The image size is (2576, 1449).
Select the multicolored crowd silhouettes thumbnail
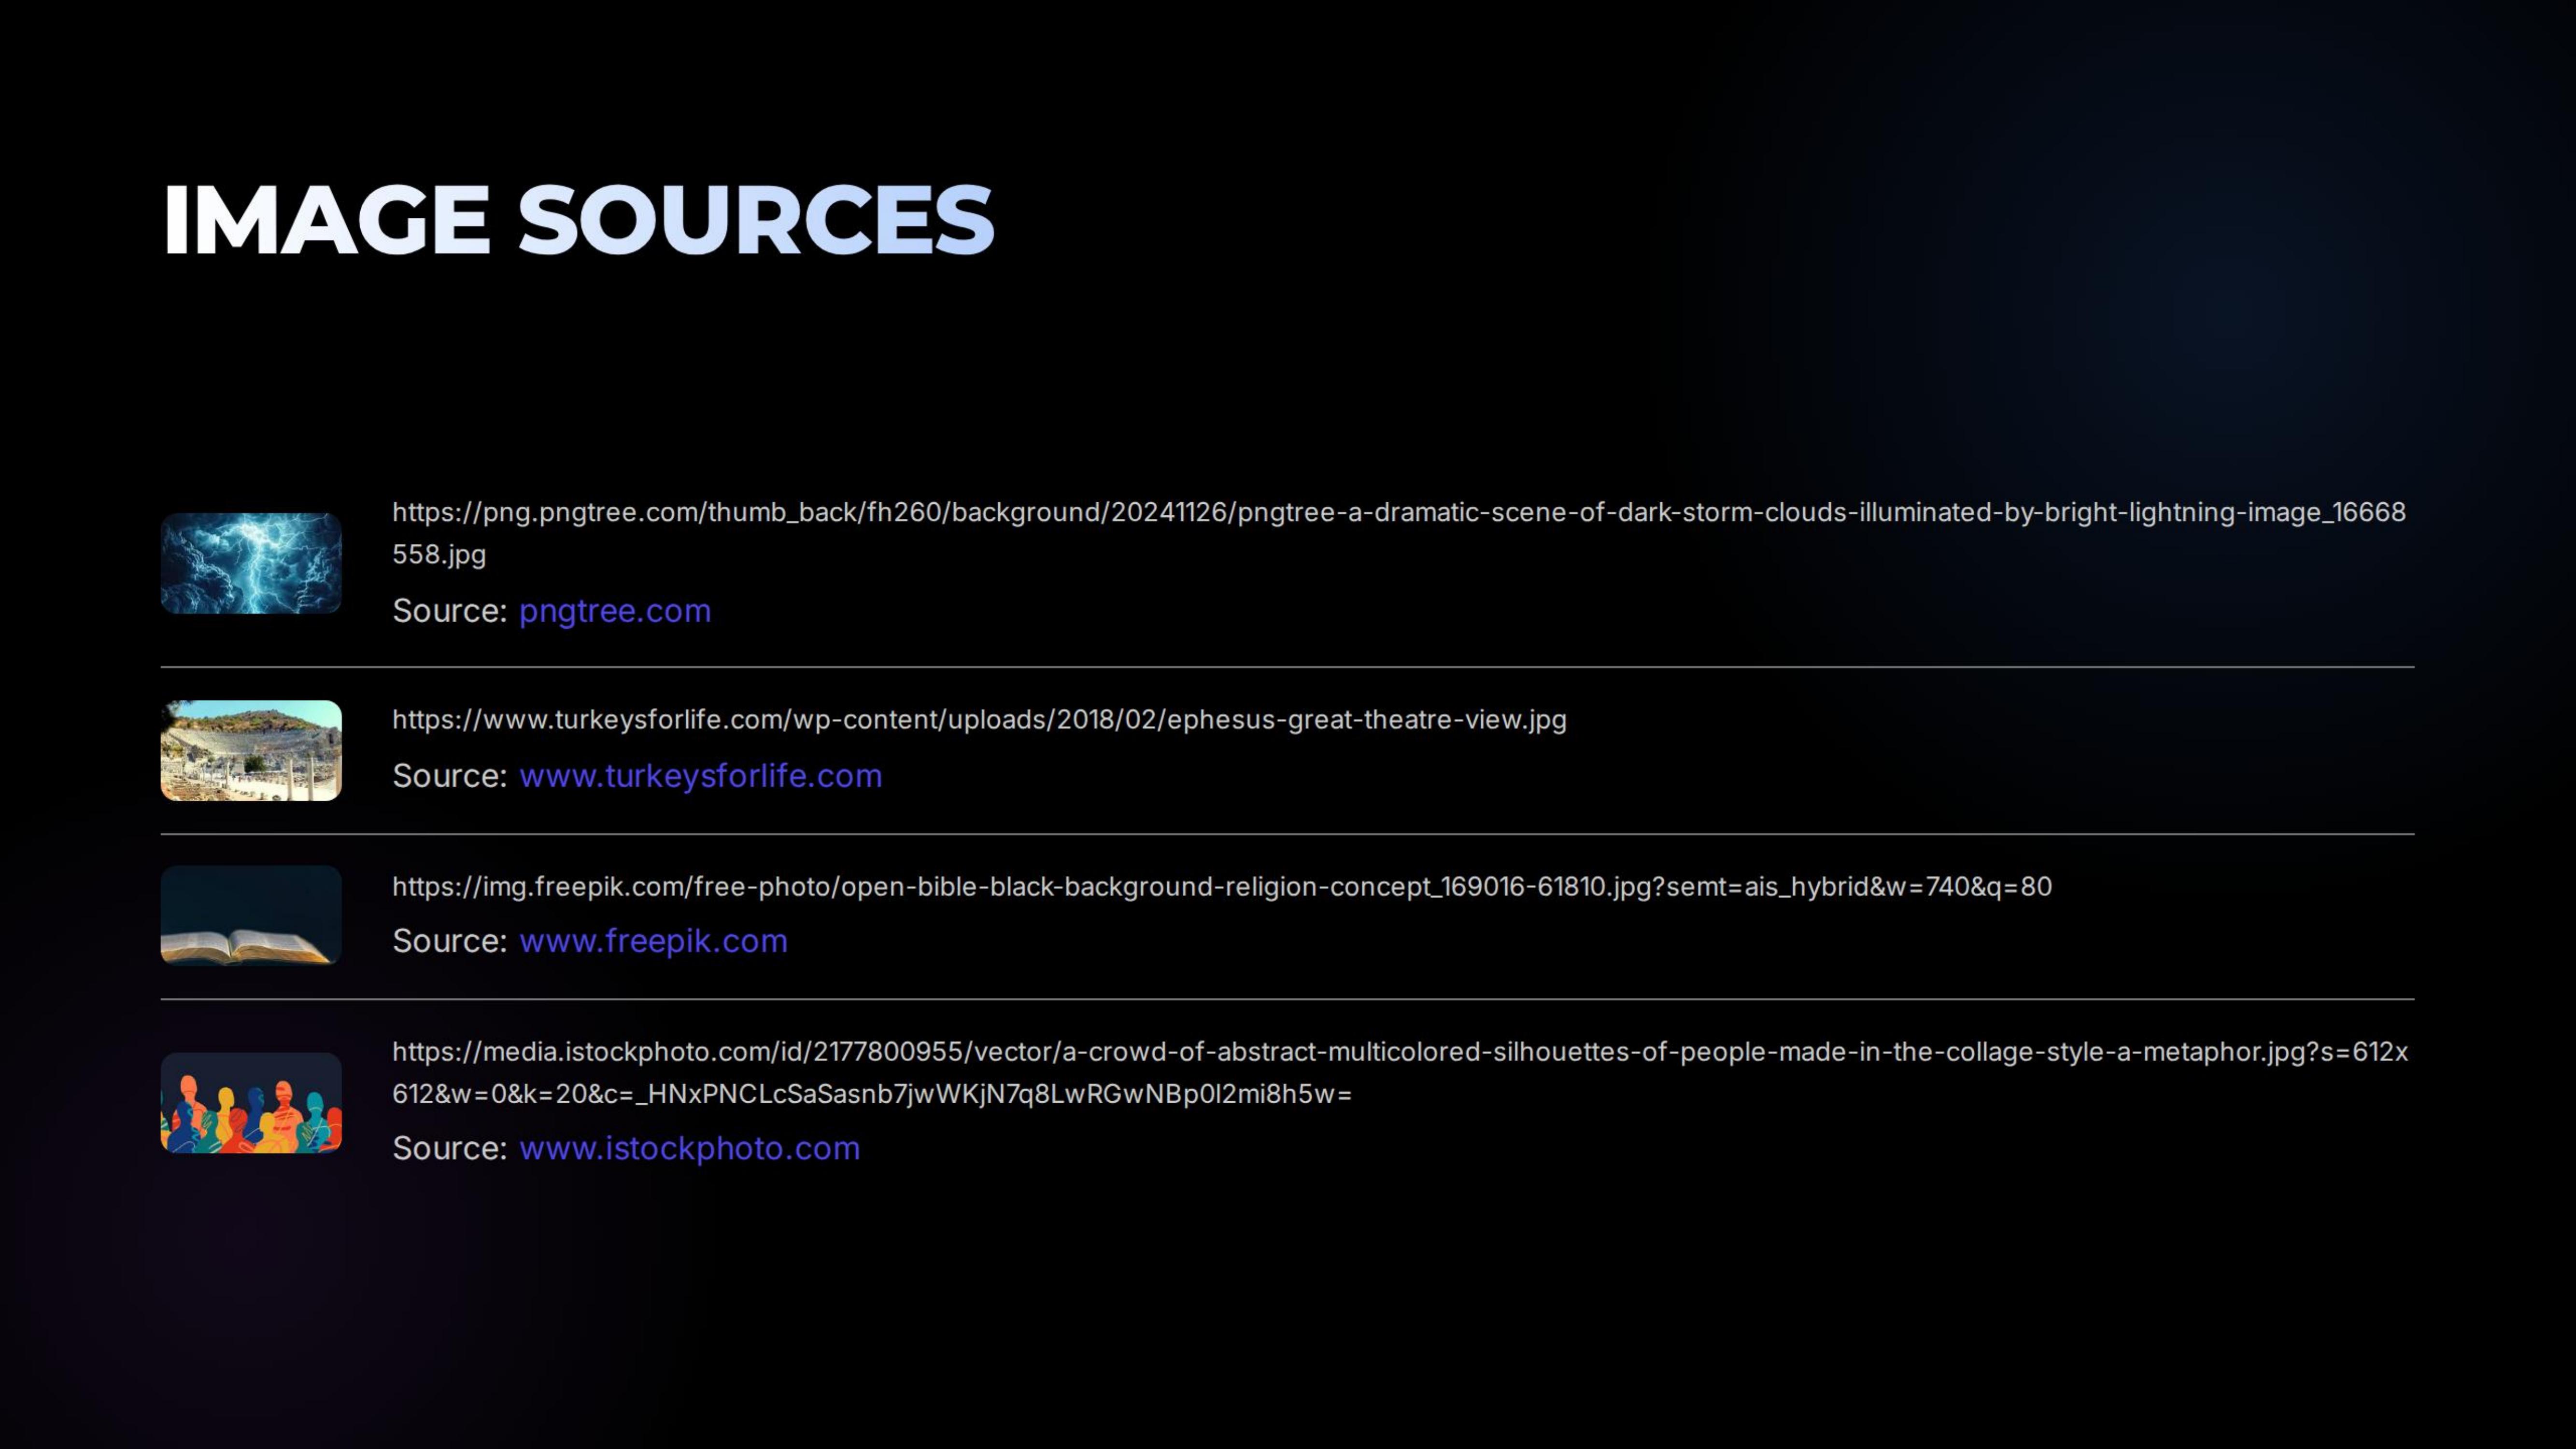[x=251, y=1103]
